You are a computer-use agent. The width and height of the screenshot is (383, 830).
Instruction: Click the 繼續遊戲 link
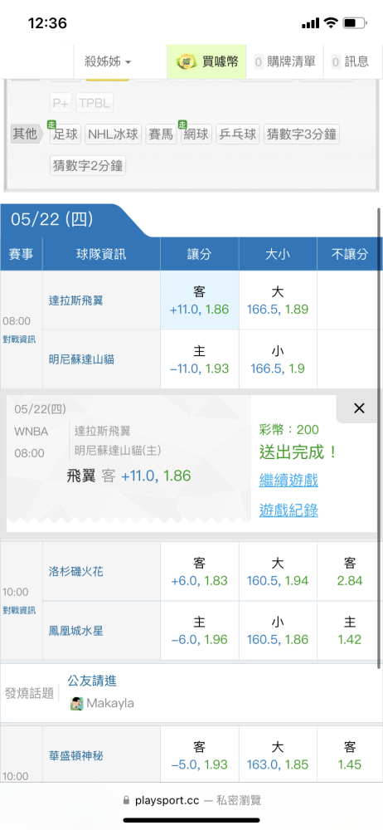click(288, 481)
